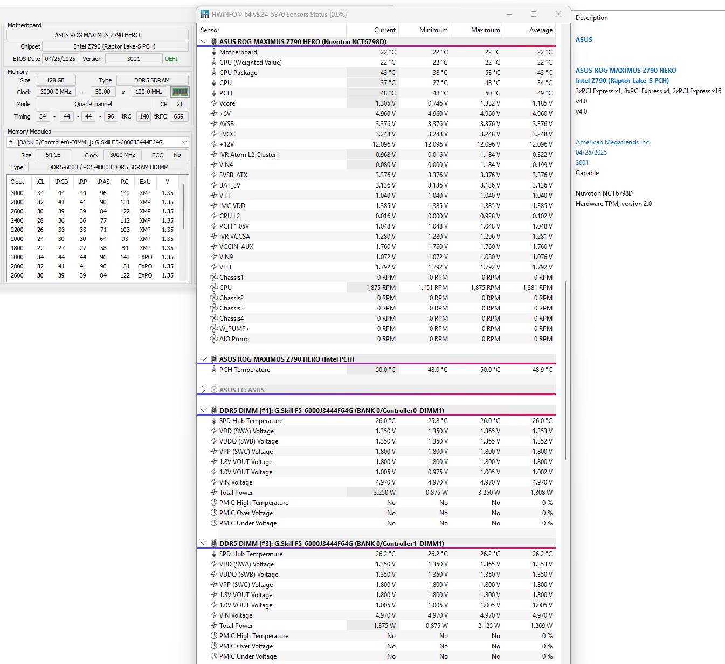This screenshot has width=725, height=664.
Task: Click the green memory module icon
Action: coord(179,92)
